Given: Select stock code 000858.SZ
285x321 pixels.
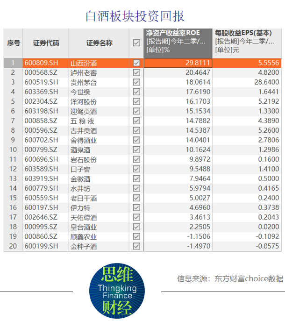Looking at the screenshot, I should (x=41, y=121).
